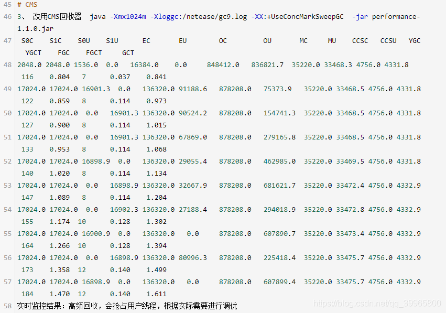Click the EU value 80996.3
The height and width of the screenshot is (313, 446).
point(192,258)
